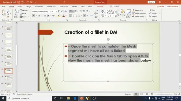
Task: Click Find in the Editing group
Action: (152, 10)
